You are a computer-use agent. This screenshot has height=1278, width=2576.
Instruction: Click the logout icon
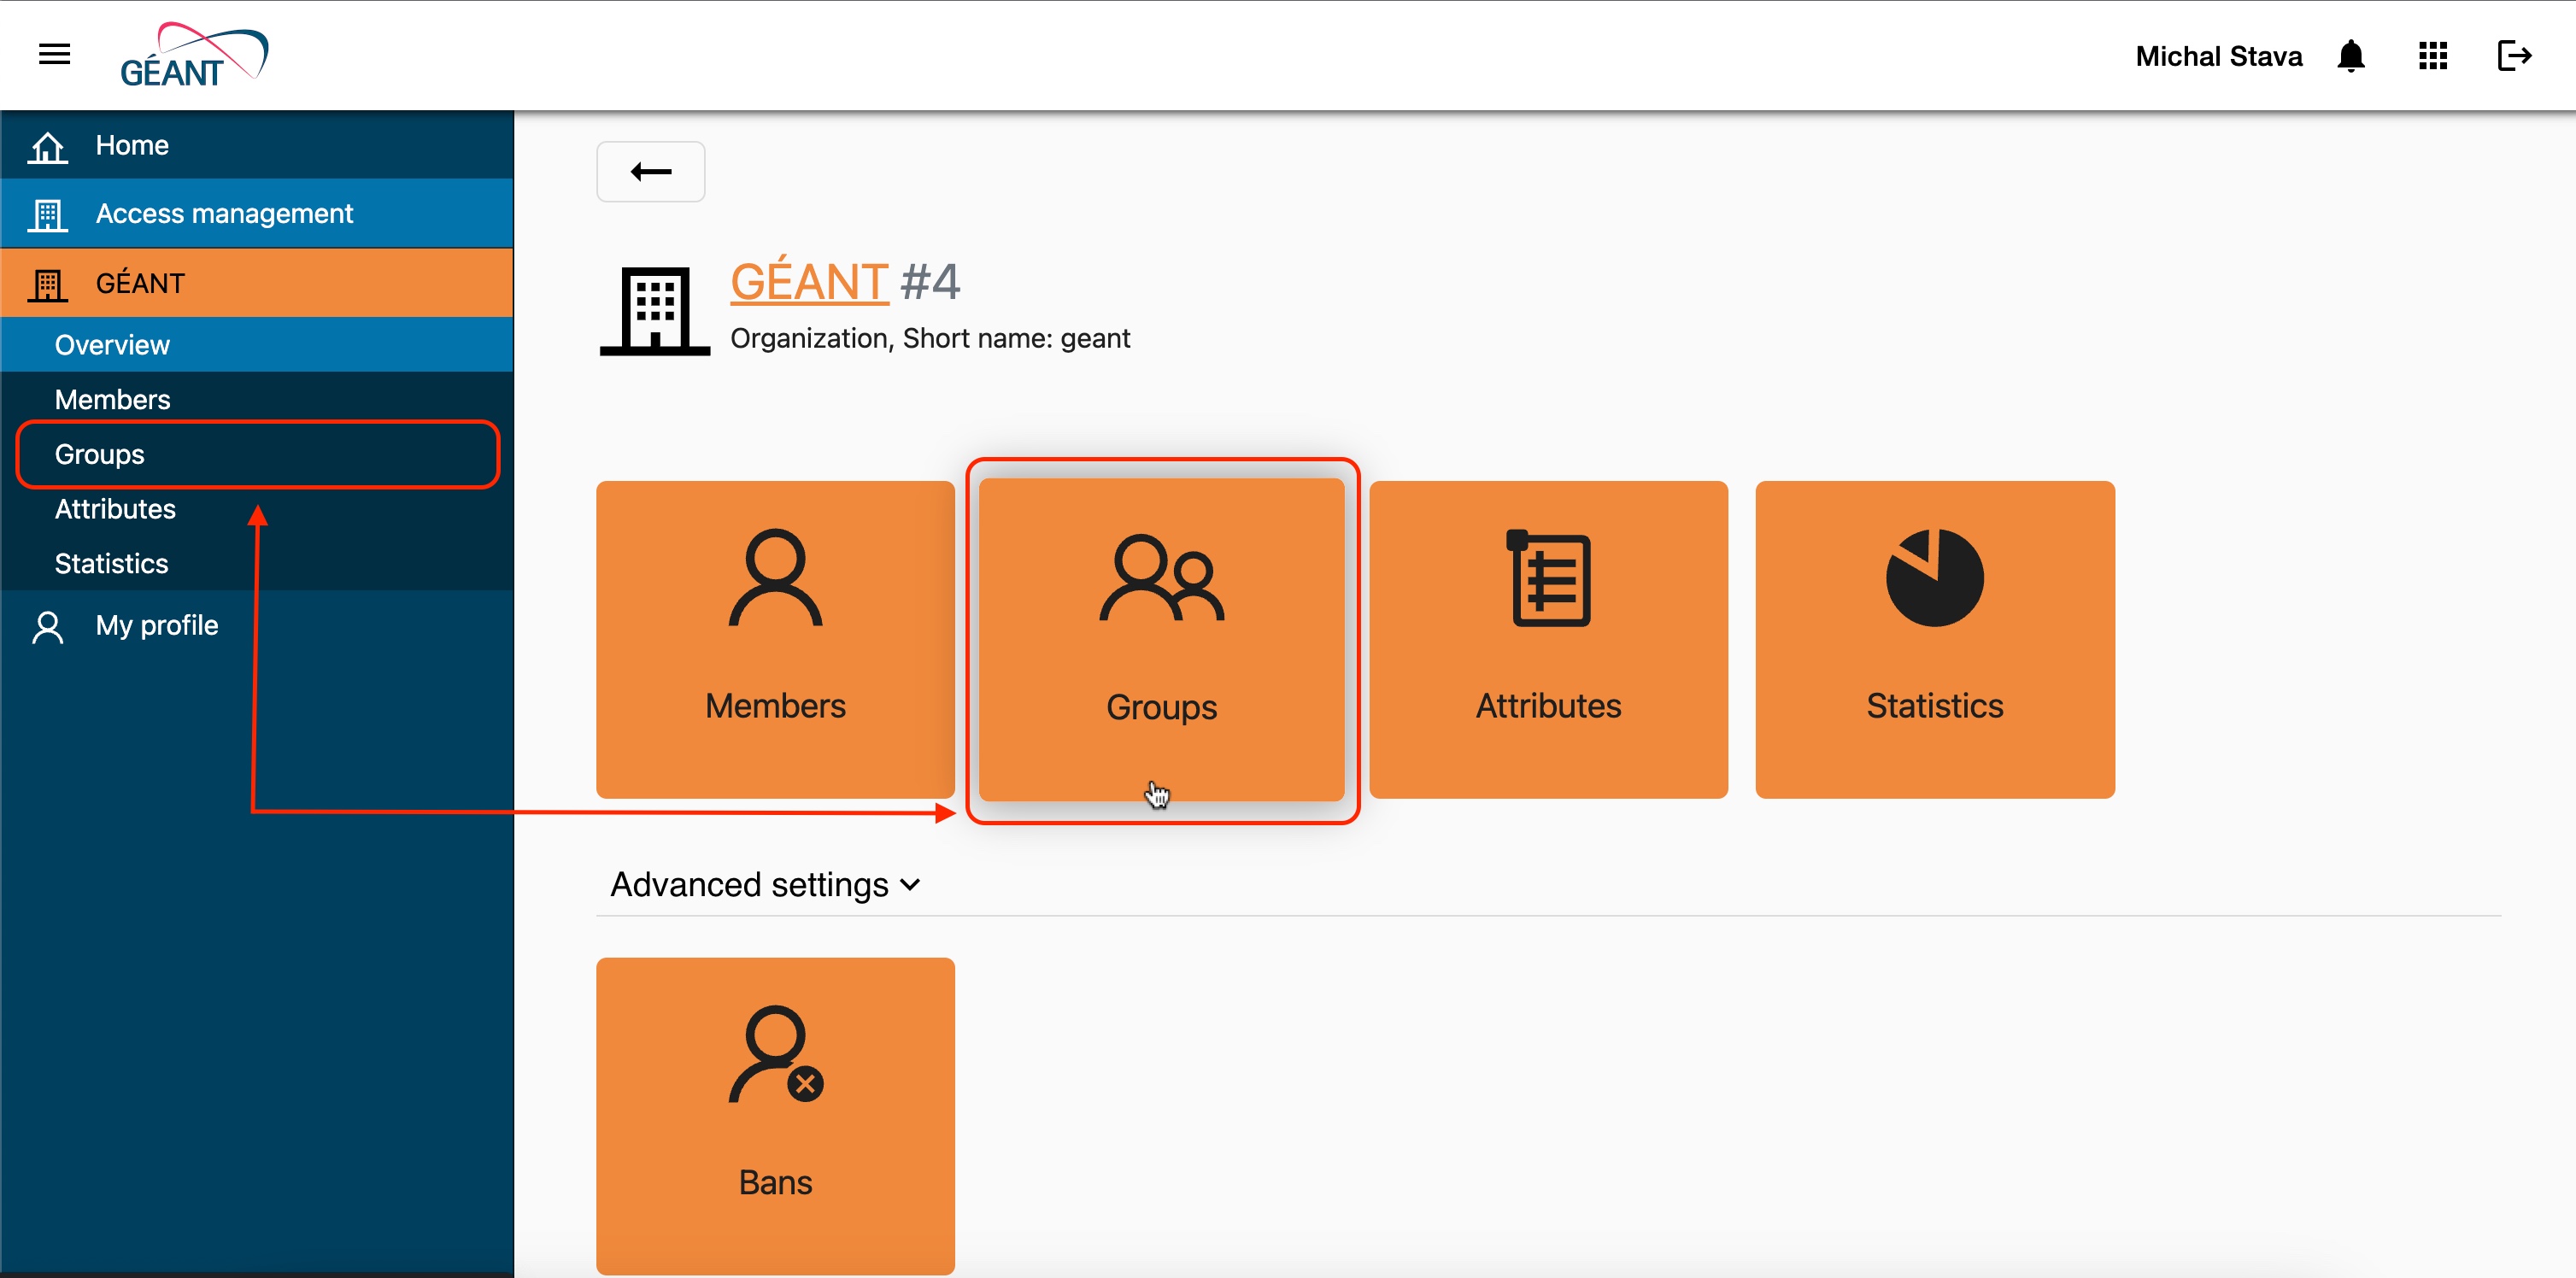pyautogui.click(x=2514, y=56)
